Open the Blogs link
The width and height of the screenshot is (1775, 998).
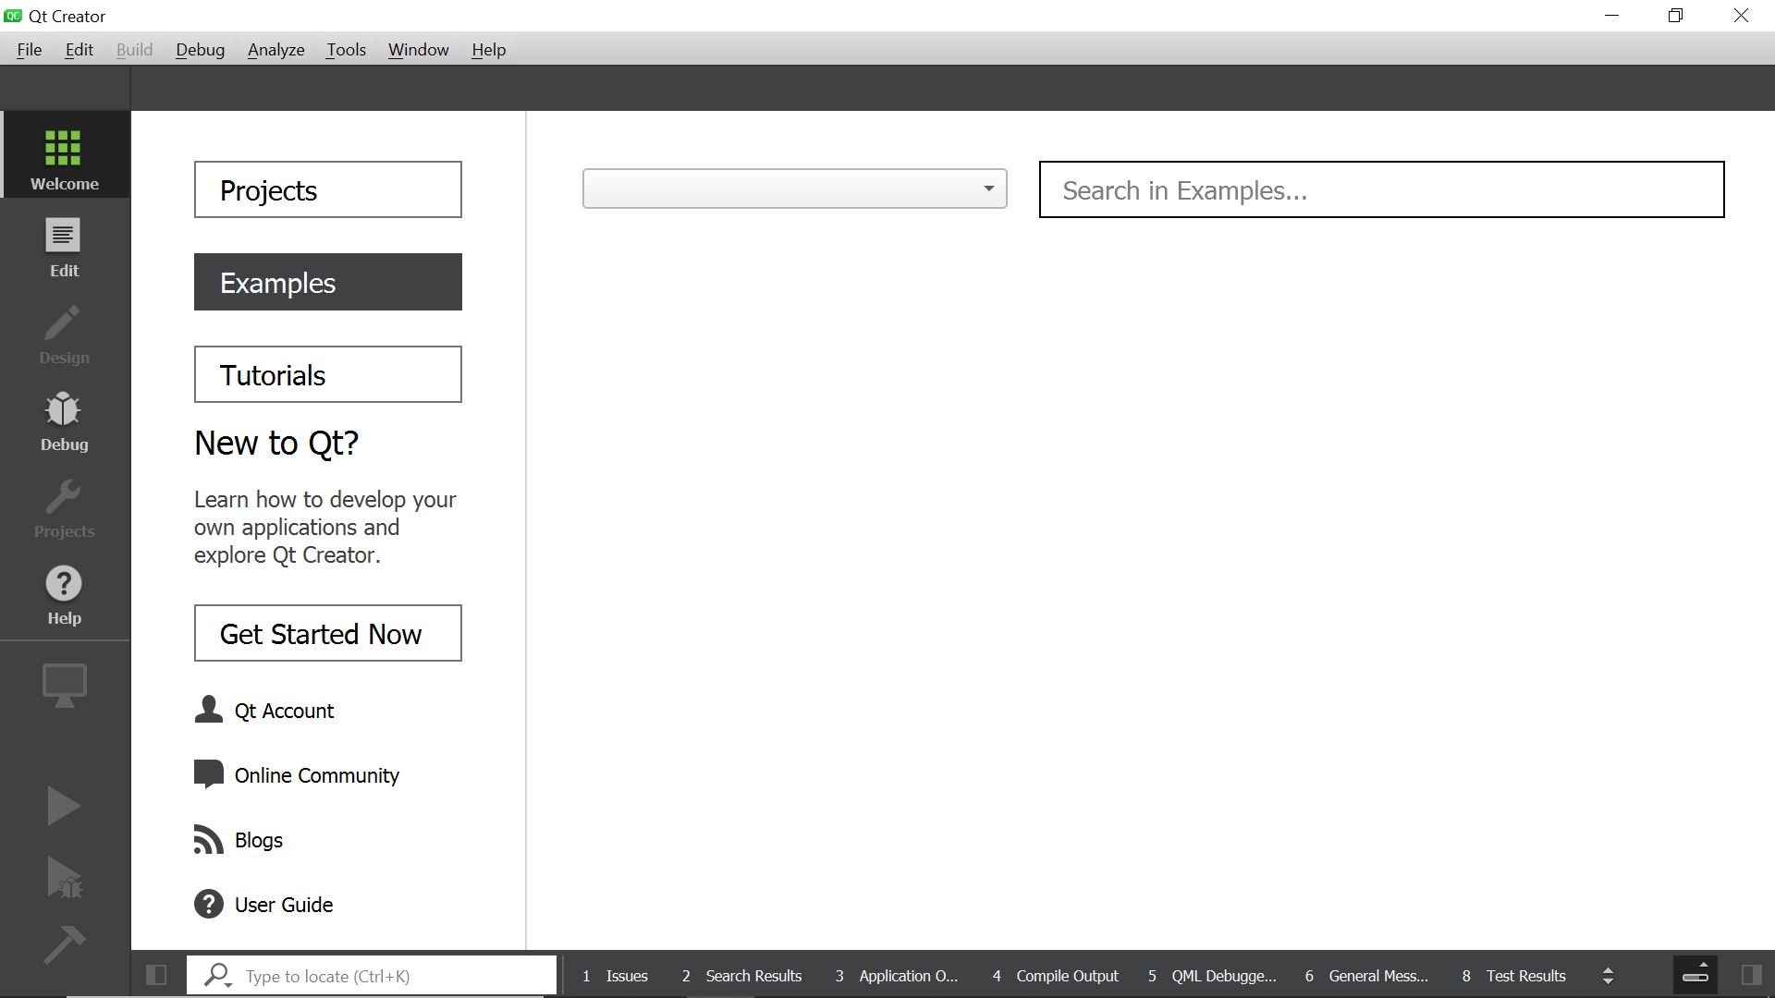259,840
